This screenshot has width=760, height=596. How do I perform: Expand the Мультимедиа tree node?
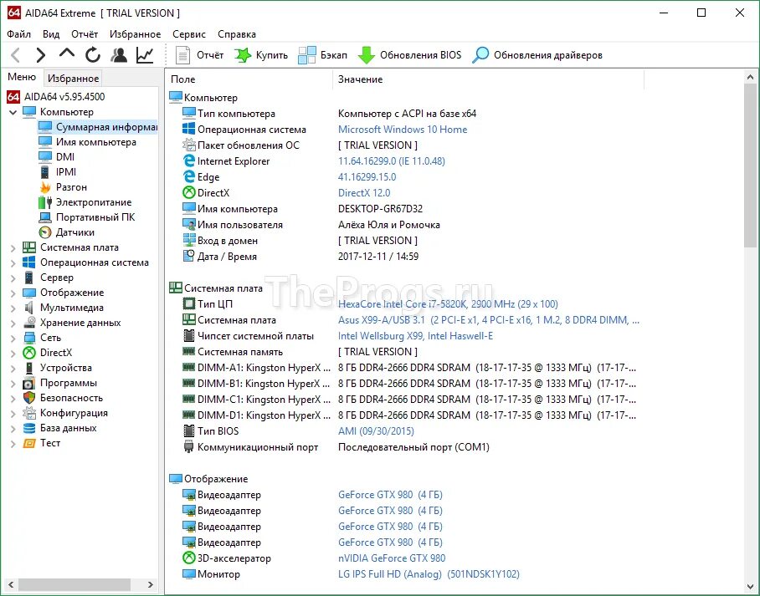(13, 308)
